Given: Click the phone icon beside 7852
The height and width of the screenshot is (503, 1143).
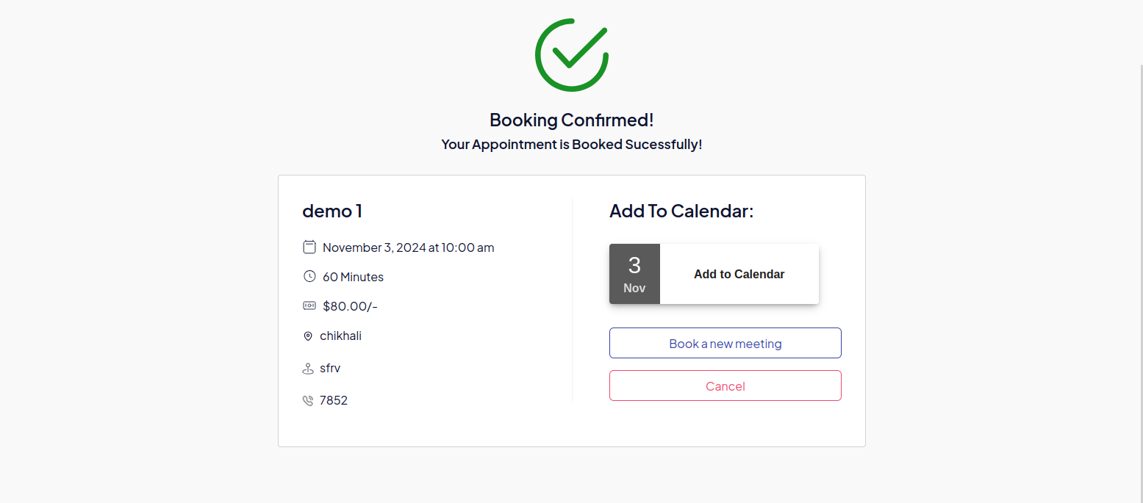Looking at the screenshot, I should 308,401.
